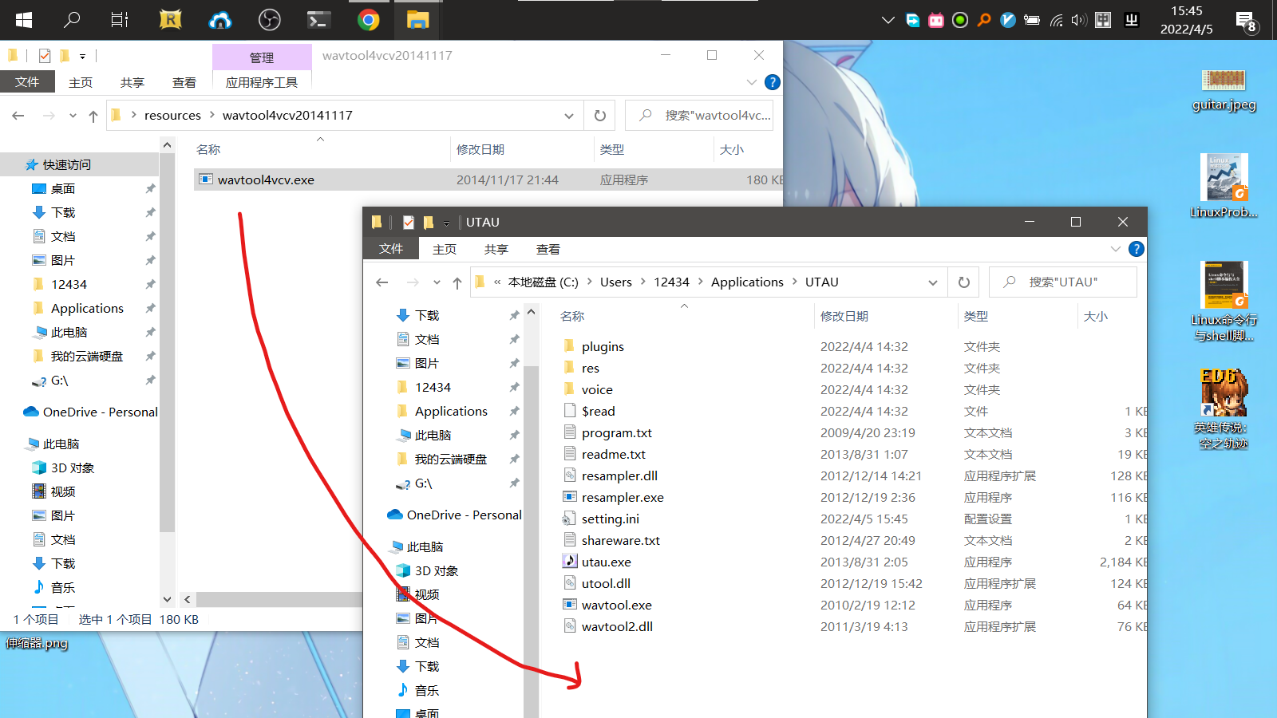This screenshot has width=1277, height=718.
Task: Open the 管理 tab in wavtool4vcv window
Action: point(262,57)
